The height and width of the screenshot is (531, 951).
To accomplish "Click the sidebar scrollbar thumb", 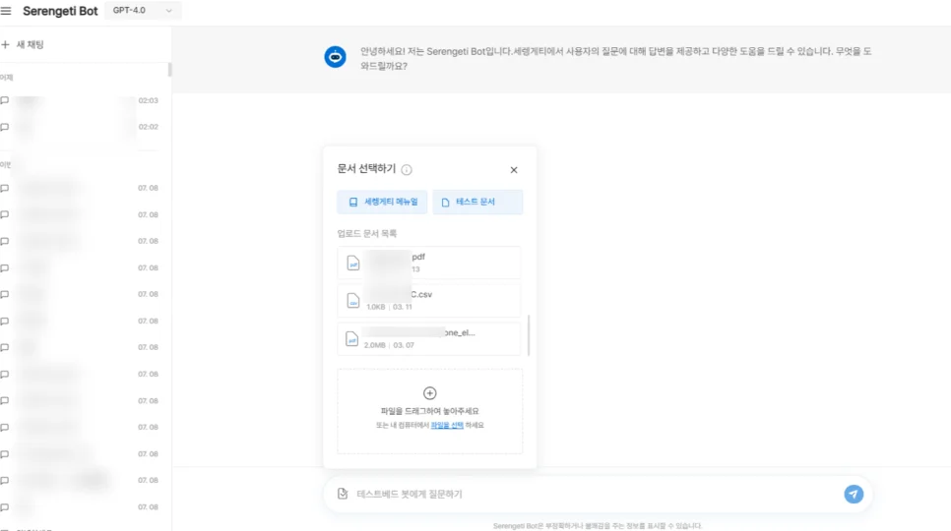I will click(169, 70).
